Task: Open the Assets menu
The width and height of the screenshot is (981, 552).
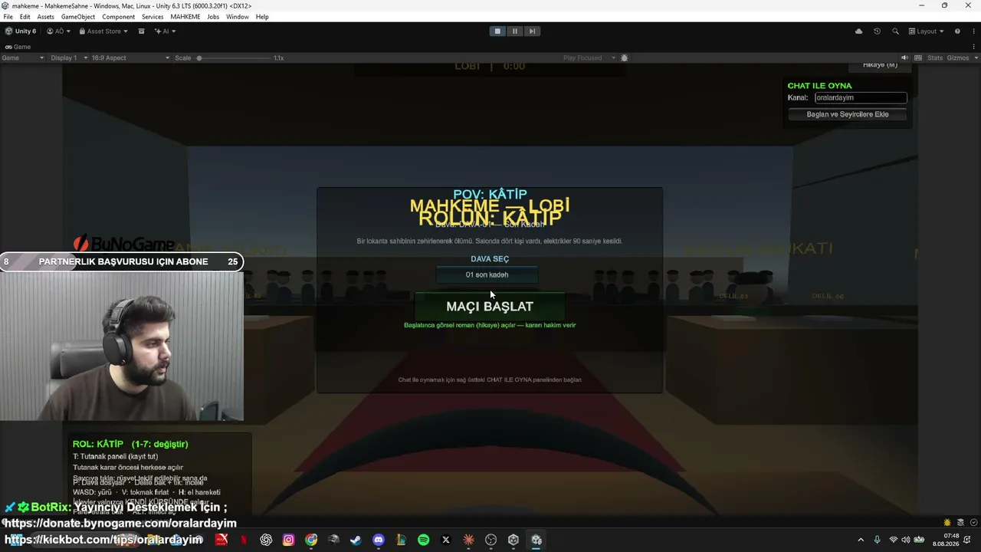Action: [46, 17]
